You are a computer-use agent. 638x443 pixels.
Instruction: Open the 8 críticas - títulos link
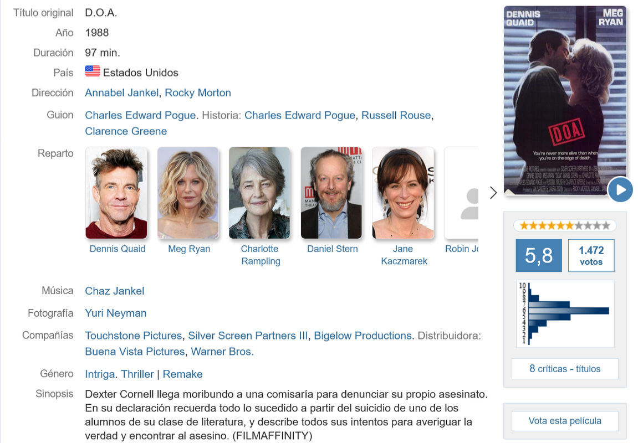point(565,369)
